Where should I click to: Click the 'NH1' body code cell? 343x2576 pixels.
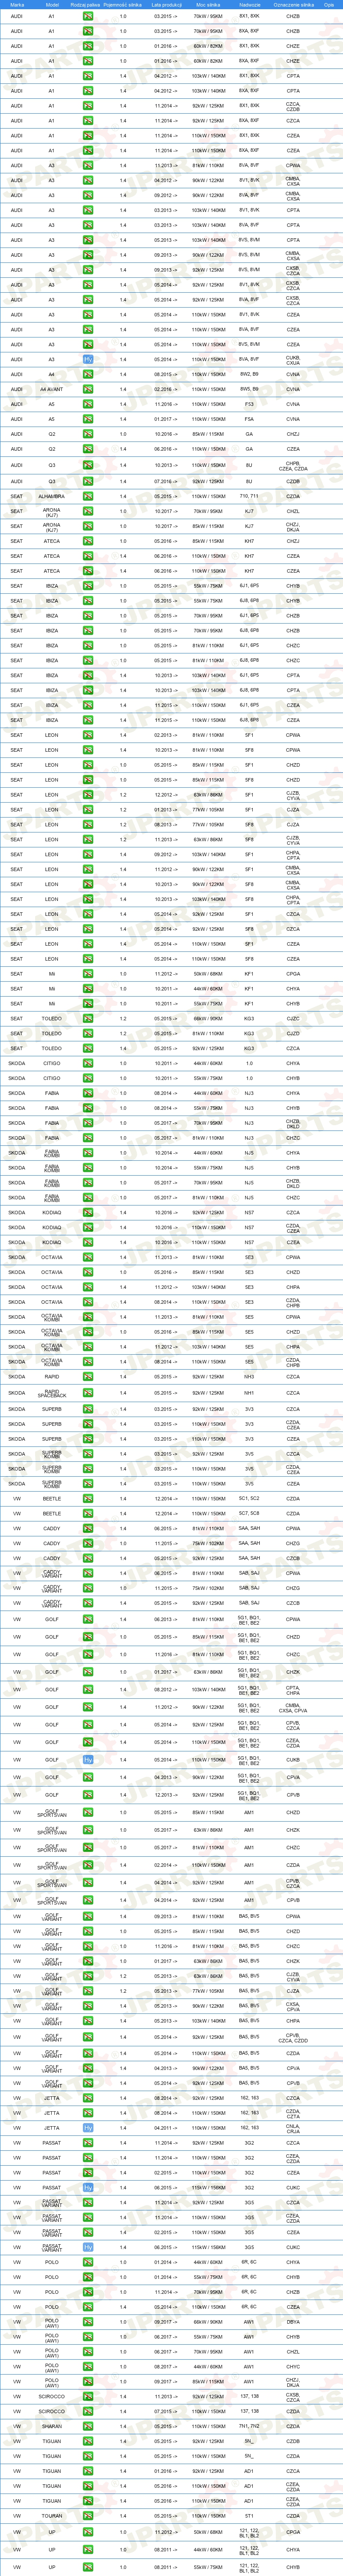249,1393
